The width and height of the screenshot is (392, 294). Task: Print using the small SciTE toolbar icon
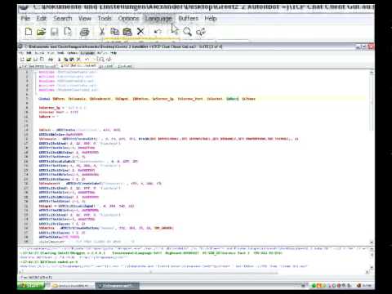click(51, 59)
